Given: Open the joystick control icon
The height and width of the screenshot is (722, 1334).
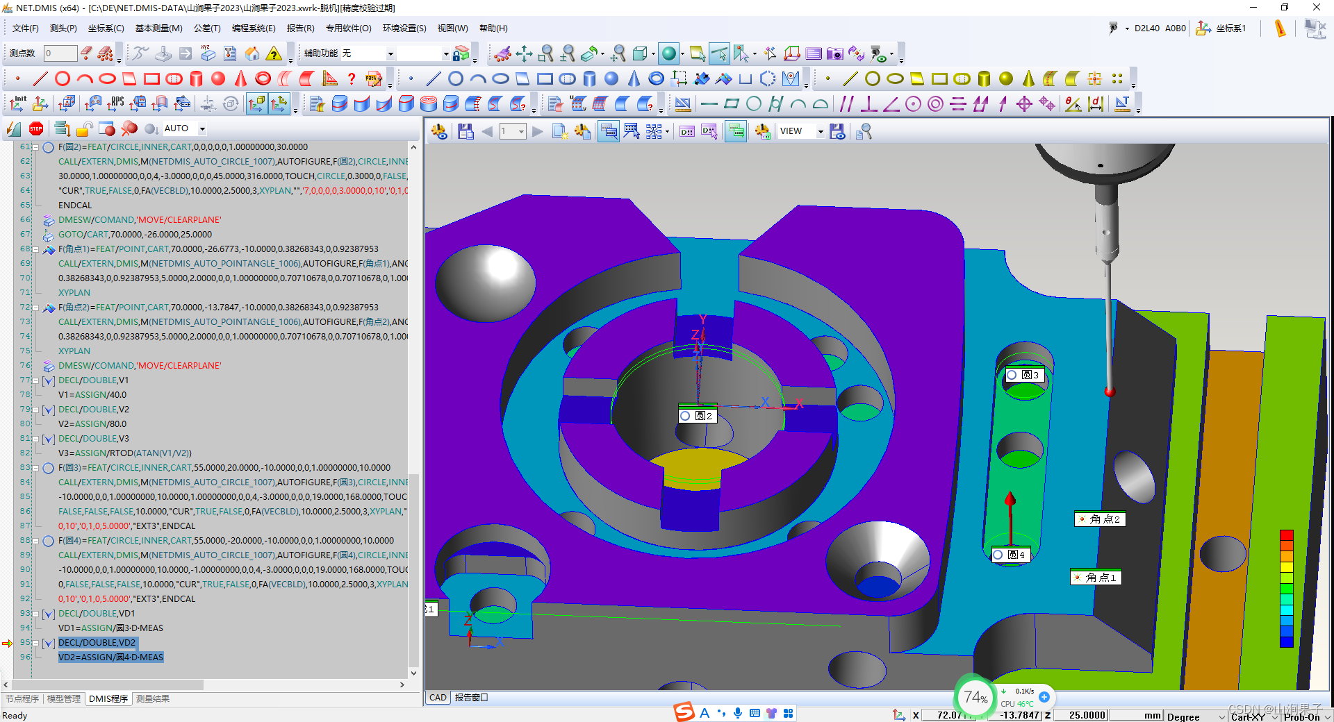Looking at the screenshot, I should (x=163, y=53).
